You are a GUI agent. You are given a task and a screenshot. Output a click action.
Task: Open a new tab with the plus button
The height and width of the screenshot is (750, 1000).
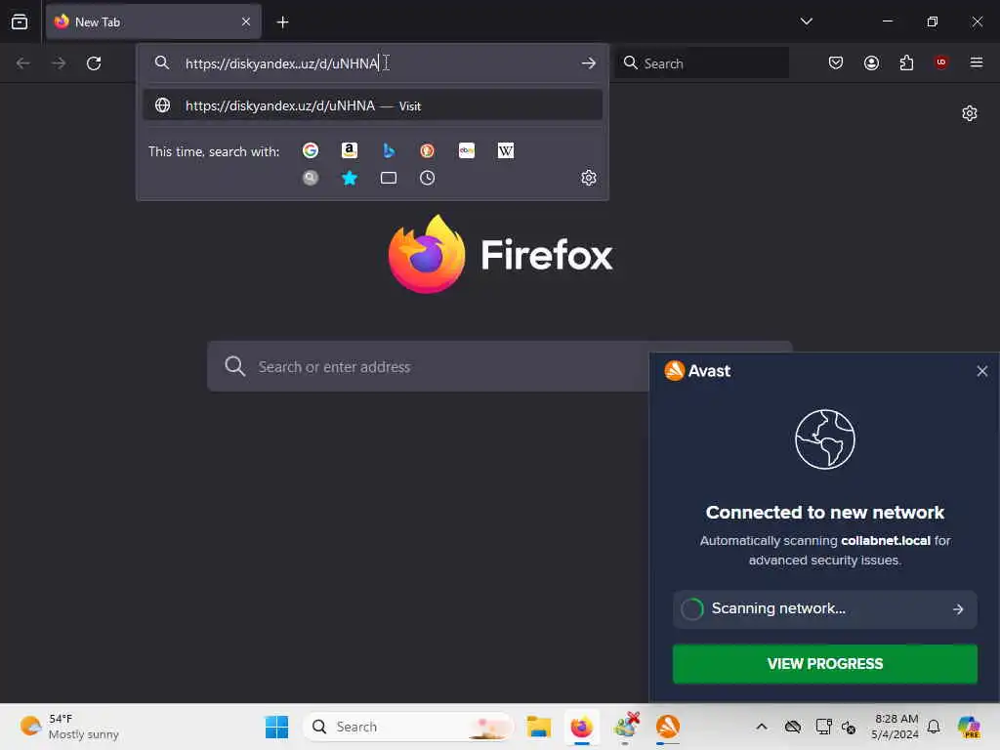point(282,22)
